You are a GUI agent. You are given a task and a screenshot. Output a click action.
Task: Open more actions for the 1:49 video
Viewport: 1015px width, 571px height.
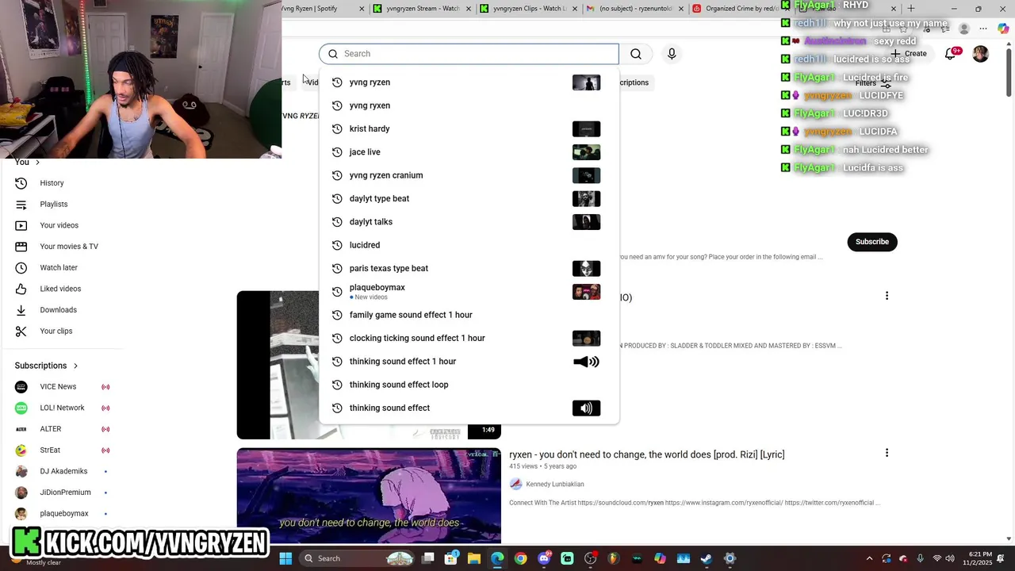[x=887, y=296]
